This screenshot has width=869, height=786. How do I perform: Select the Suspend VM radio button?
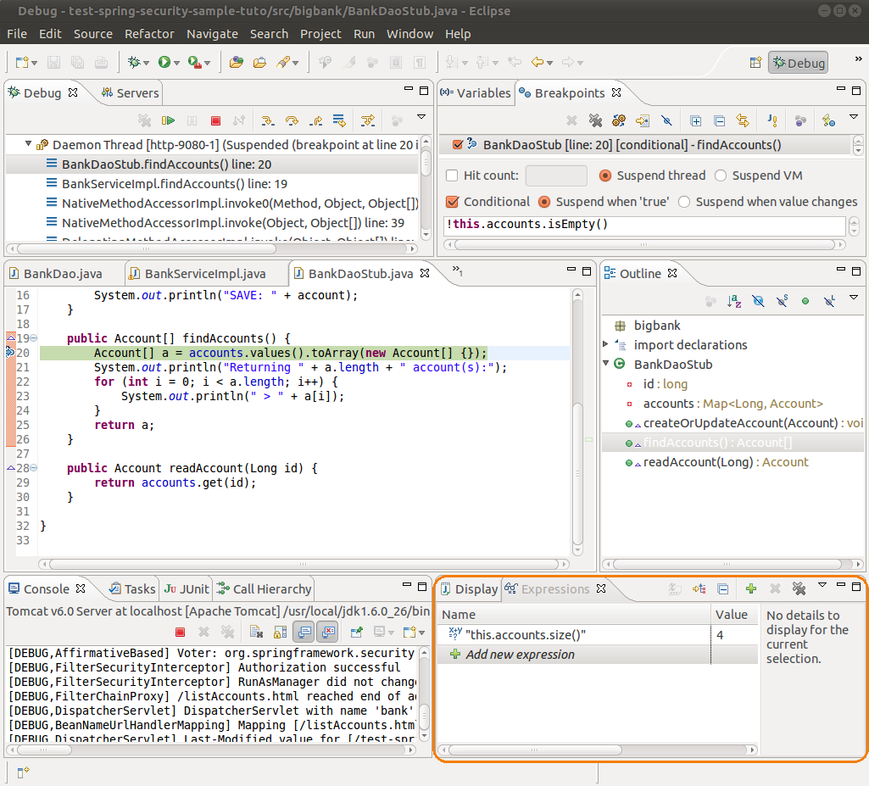tap(721, 176)
